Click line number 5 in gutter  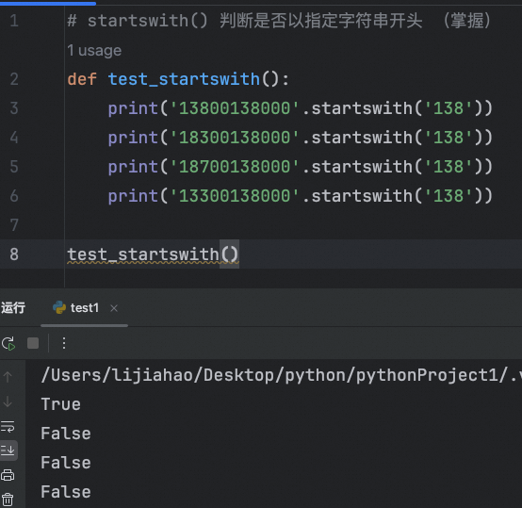(14, 167)
